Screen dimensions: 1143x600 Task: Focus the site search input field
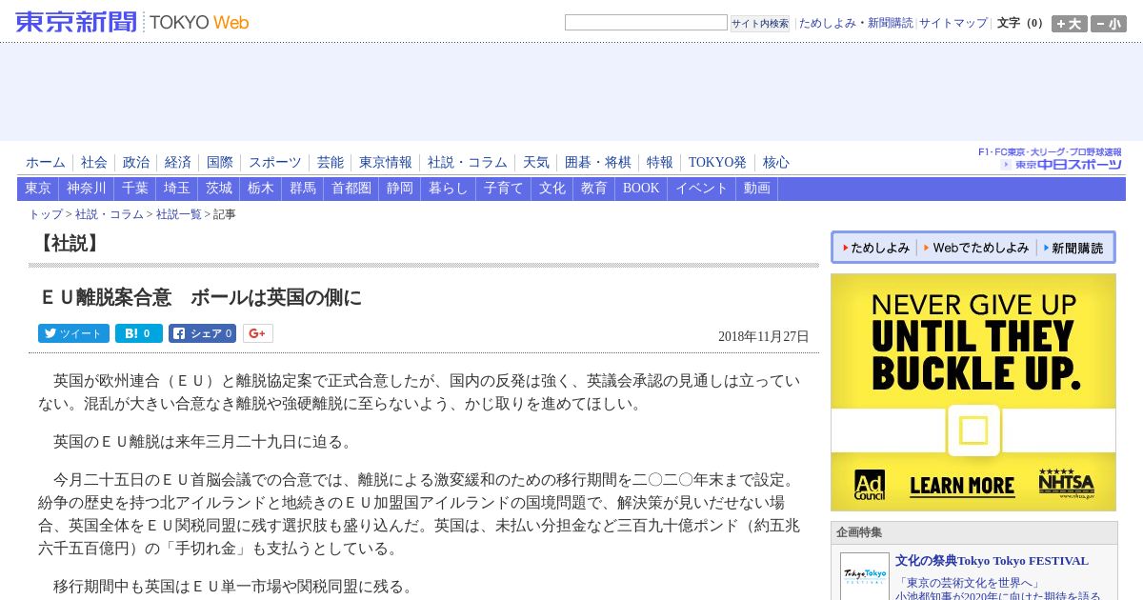click(646, 23)
